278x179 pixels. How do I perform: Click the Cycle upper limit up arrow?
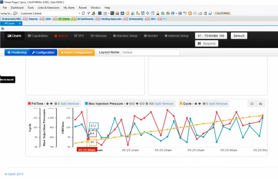tap(200, 104)
